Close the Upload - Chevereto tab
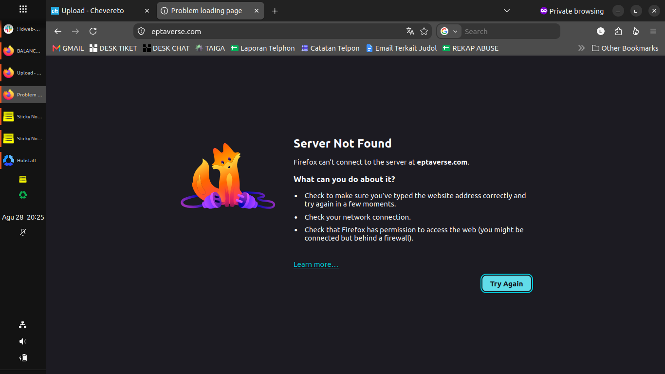Viewport: 665px width, 374px height. 147,11
